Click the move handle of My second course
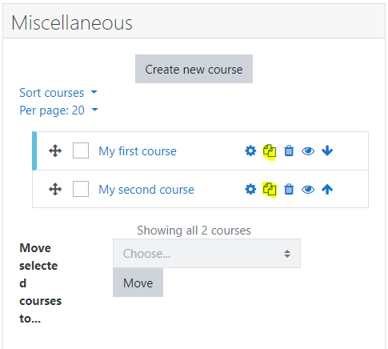The height and width of the screenshot is (349, 388). point(55,190)
